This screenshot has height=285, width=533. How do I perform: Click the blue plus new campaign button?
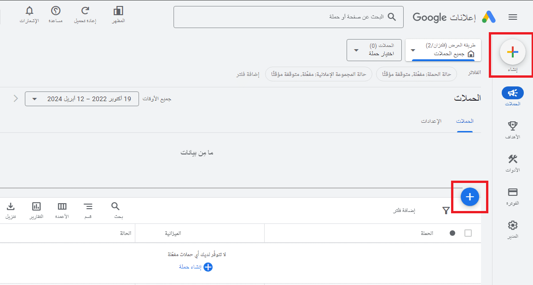(470, 197)
